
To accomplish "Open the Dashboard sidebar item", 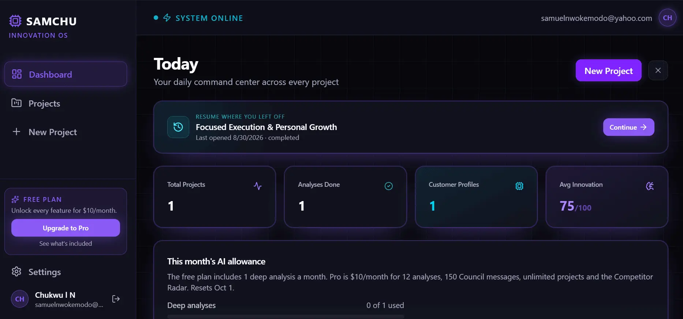I will point(66,74).
